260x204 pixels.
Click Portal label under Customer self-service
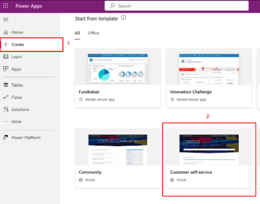click(182, 180)
